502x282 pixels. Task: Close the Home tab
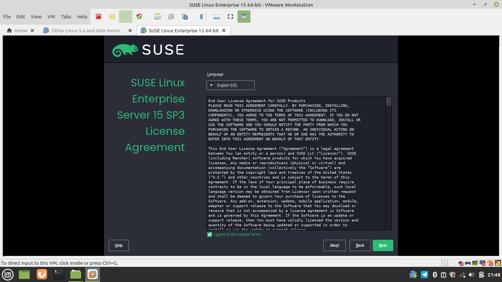pyautogui.click(x=32, y=30)
